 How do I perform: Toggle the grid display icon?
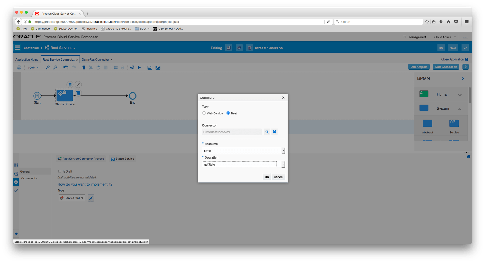coord(115,67)
